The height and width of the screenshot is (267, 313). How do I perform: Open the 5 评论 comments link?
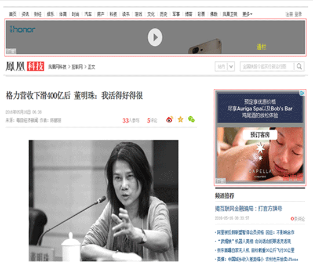click(152, 120)
